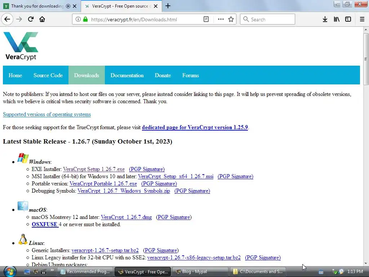369x277 pixels.
Task: Open PGP Signature for Linux Legacy installer
Action: 263,258
